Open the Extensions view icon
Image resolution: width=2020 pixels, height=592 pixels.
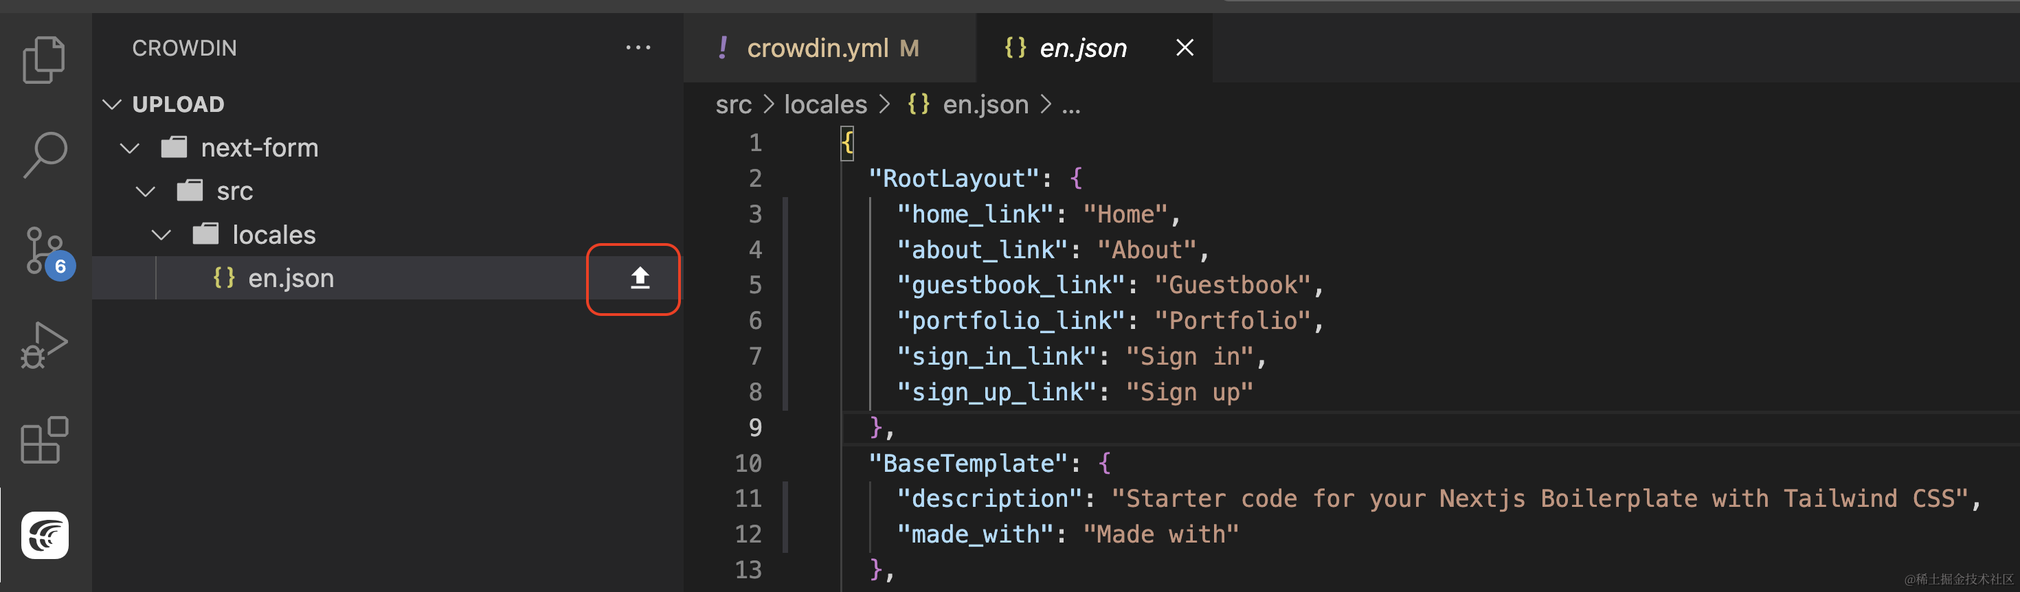coord(44,440)
